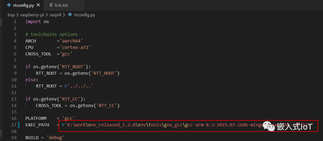
Task: Click the 'cortex-a72' CPU string value
Action: pos(74,47)
